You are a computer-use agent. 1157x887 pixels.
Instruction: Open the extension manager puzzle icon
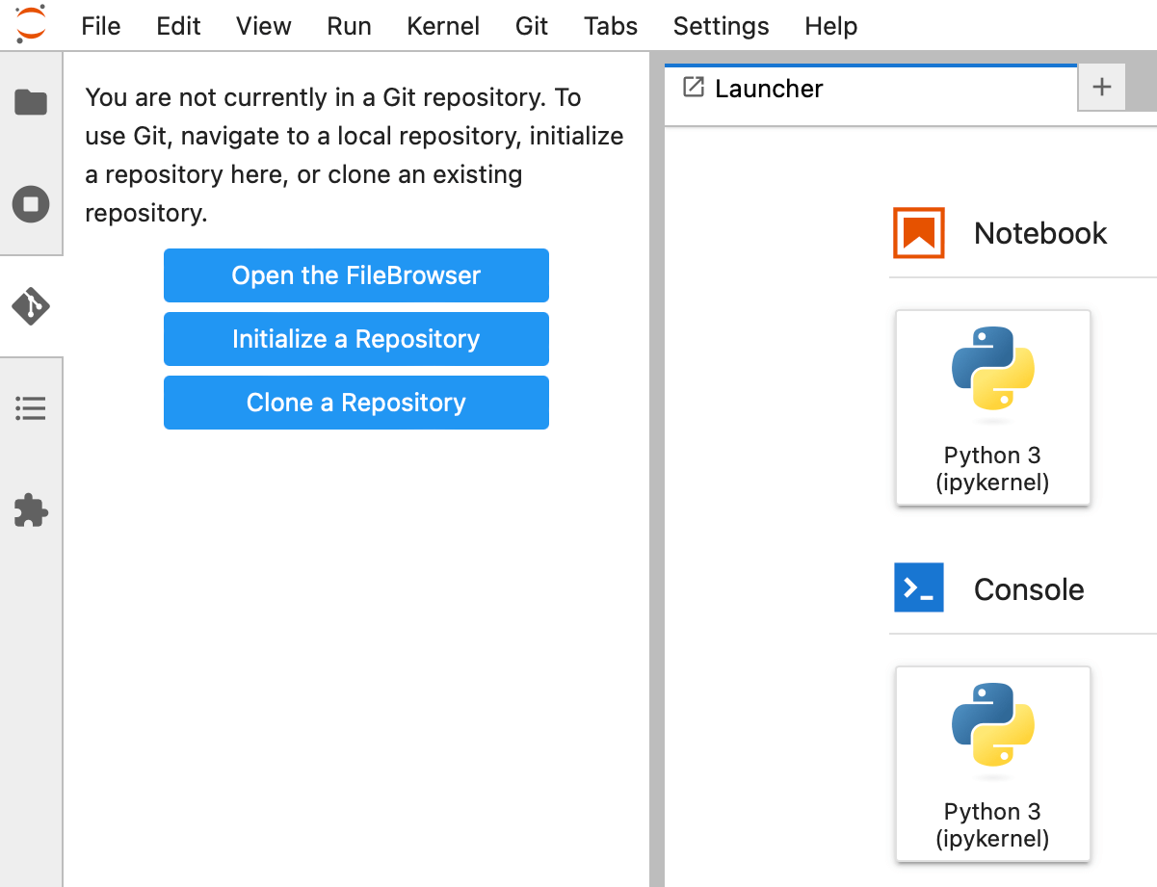tap(31, 510)
